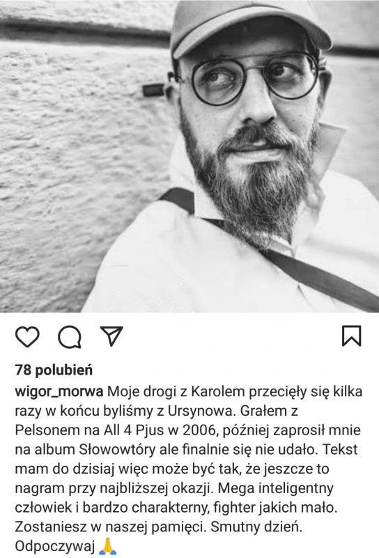Screen dimensions: 379x558
Task: Click the name Karolem in the caption
Action: coord(218,392)
